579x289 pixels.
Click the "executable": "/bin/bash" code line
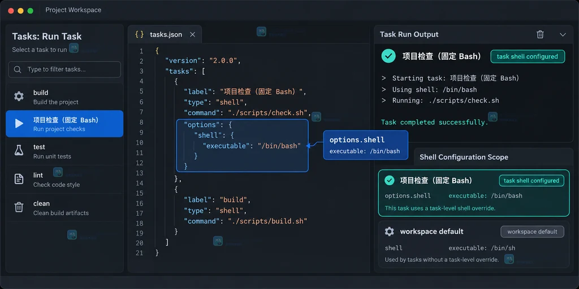tap(252, 146)
